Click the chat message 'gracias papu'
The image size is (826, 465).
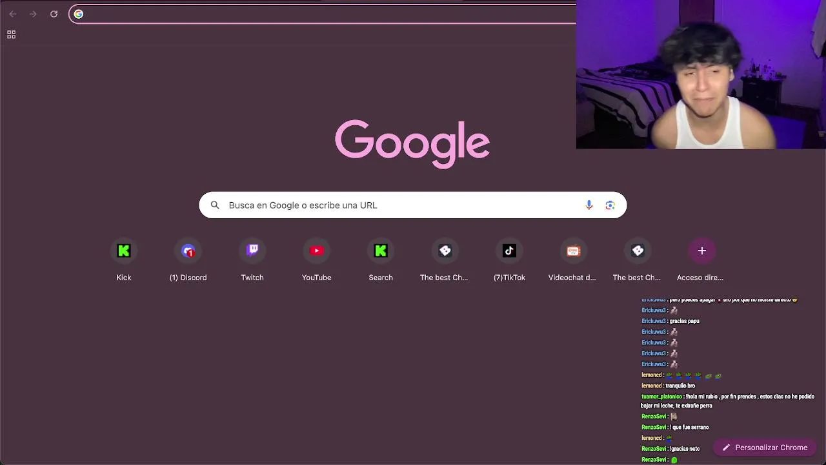pos(684,321)
